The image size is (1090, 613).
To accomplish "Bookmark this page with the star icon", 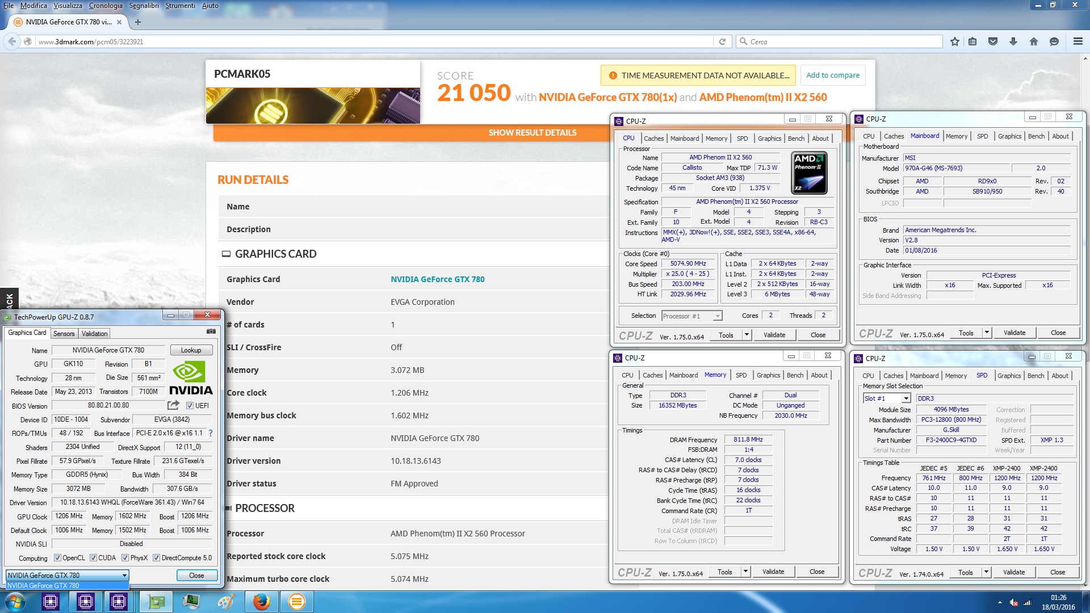I will click(955, 41).
